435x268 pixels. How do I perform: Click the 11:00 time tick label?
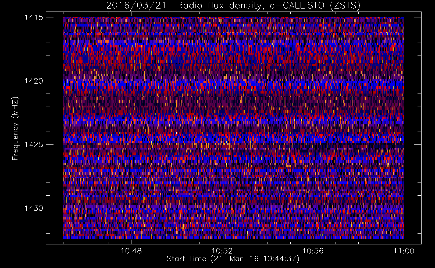click(x=404, y=251)
